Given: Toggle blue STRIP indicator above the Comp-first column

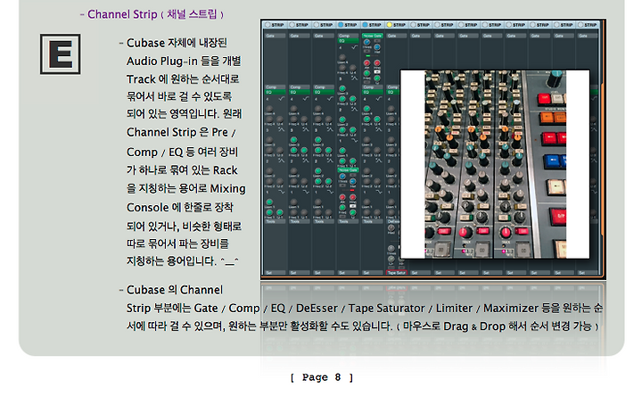Looking at the screenshot, I should pos(341,25).
